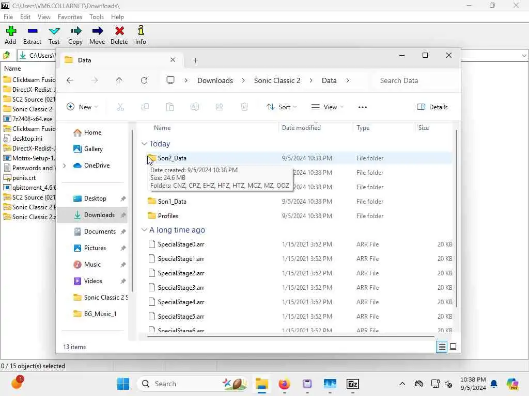Open the 7-Zip View menu

pyautogui.click(x=44, y=17)
